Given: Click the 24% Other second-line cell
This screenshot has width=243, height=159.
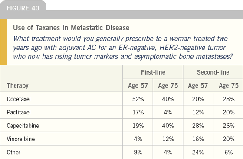Looking at the screenshot, I should pyautogui.click(x=198, y=152).
